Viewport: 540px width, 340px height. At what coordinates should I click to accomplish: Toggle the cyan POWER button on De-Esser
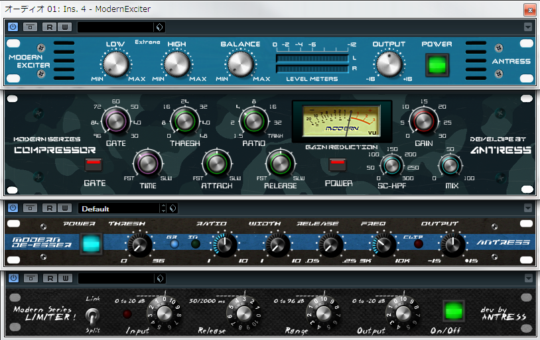tap(92, 244)
